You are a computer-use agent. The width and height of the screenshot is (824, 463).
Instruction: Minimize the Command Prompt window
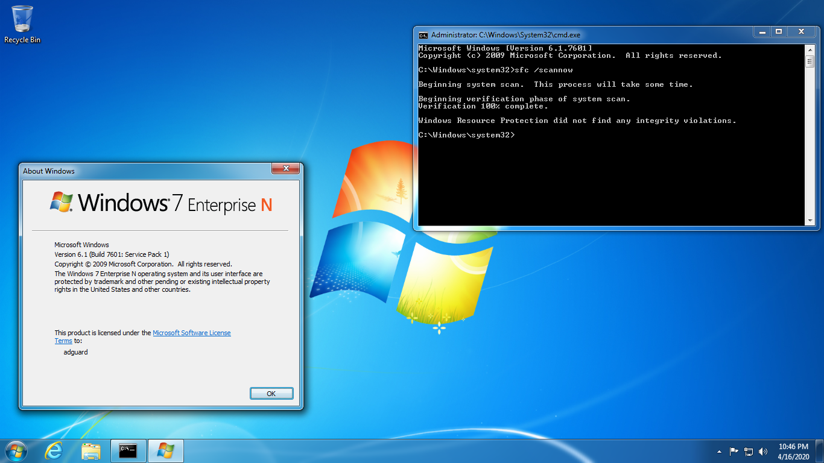point(761,31)
